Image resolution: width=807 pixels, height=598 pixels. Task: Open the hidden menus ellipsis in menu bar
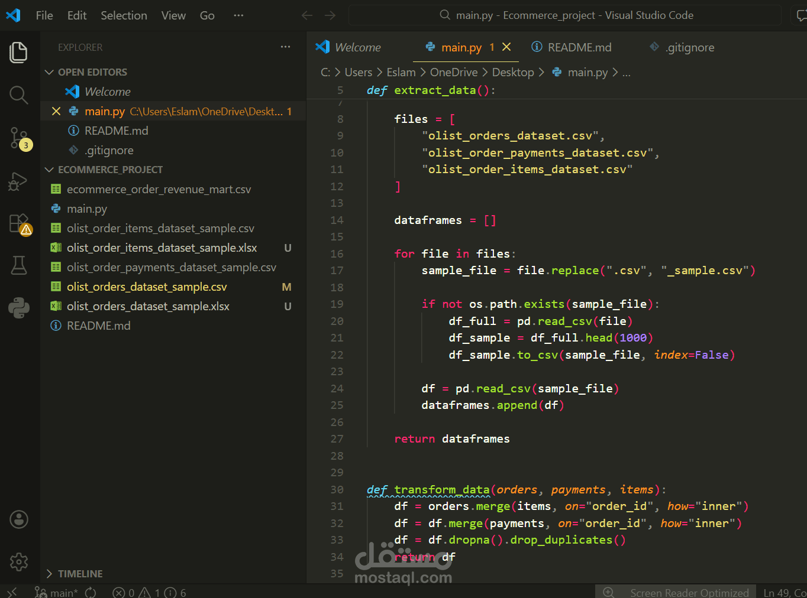pyautogui.click(x=238, y=15)
